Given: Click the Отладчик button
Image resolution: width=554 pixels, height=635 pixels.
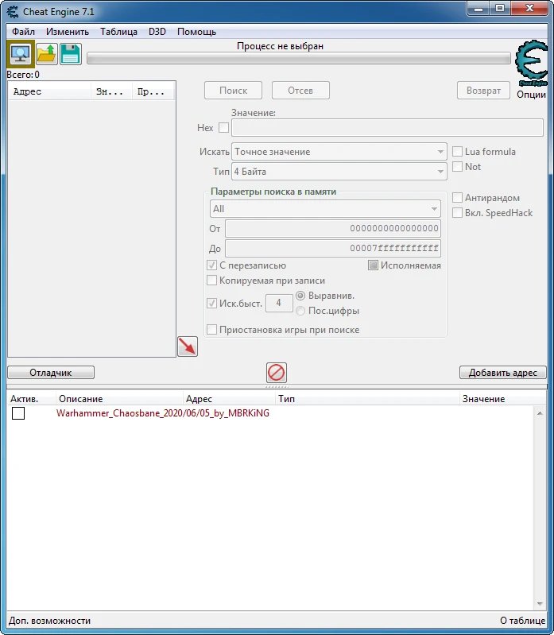Looking at the screenshot, I should point(51,373).
